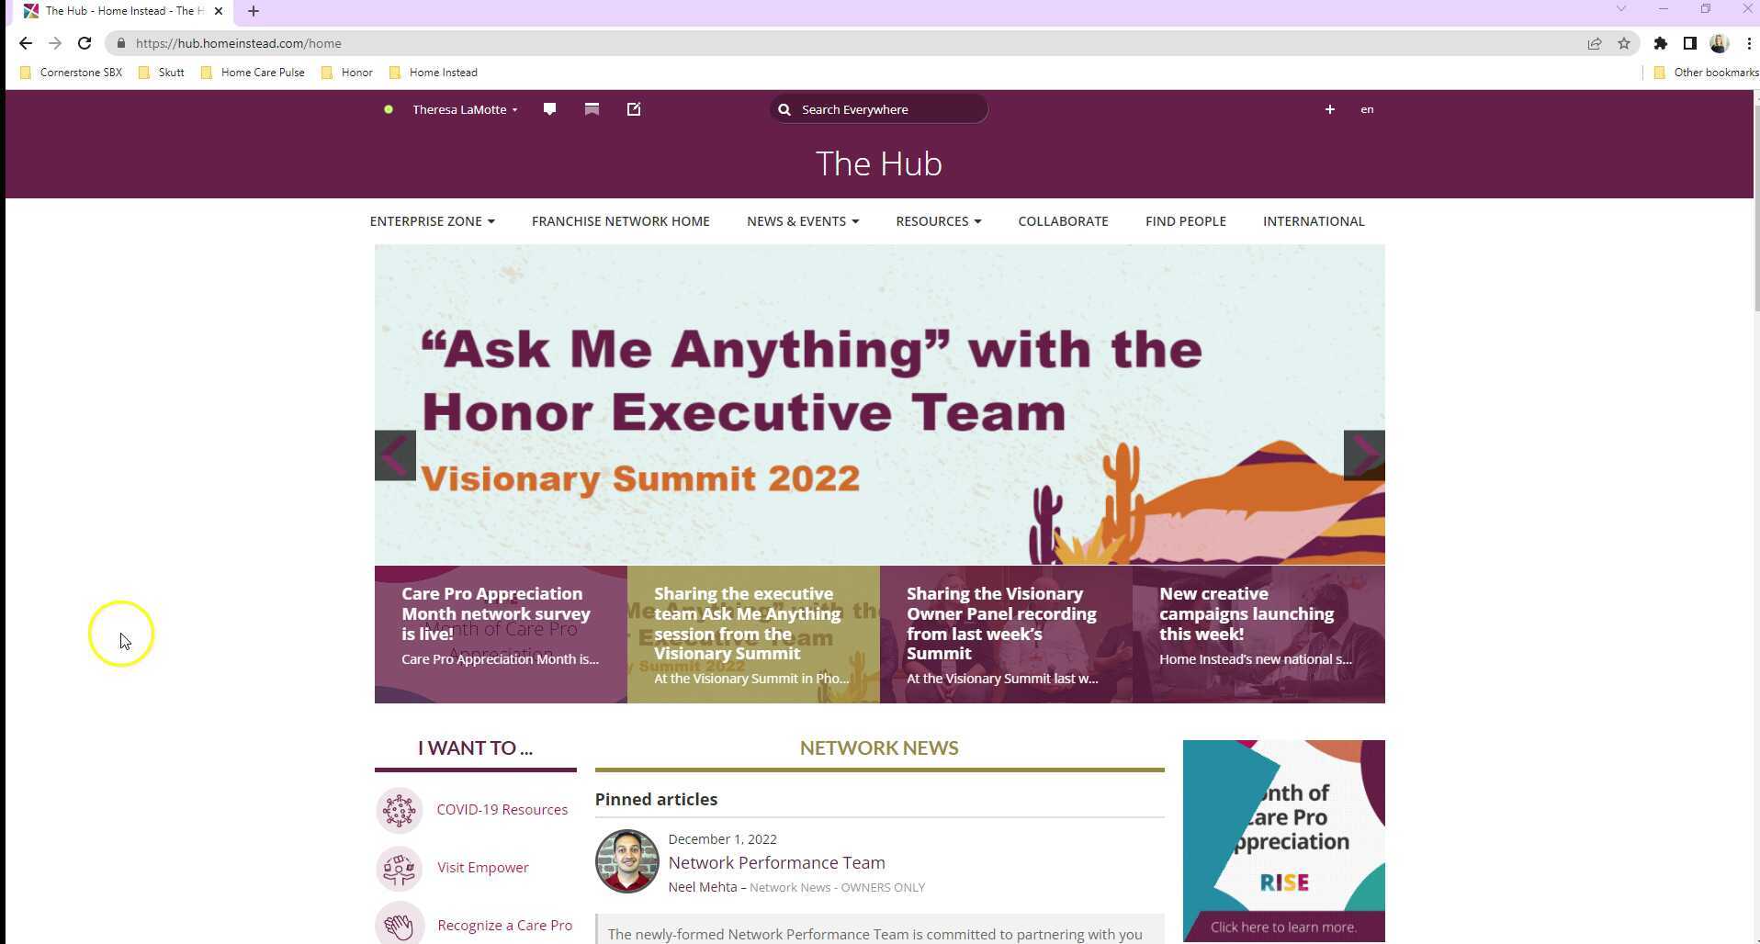
Task: Show next carousel slide arrow
Action: 1364,455
